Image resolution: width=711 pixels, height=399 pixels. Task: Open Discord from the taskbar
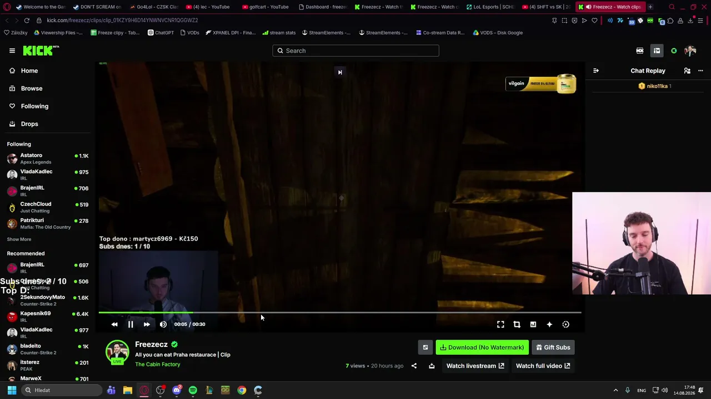[177, 390]
